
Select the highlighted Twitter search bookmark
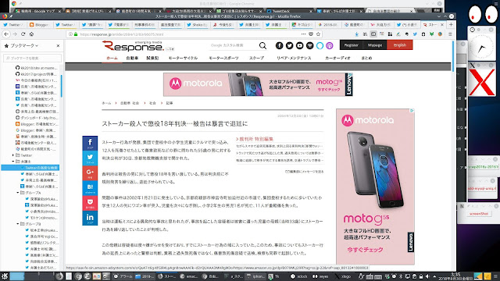click(30, 168)
